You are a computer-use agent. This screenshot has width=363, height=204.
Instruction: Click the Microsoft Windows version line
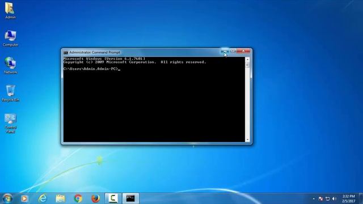(104, 59)
